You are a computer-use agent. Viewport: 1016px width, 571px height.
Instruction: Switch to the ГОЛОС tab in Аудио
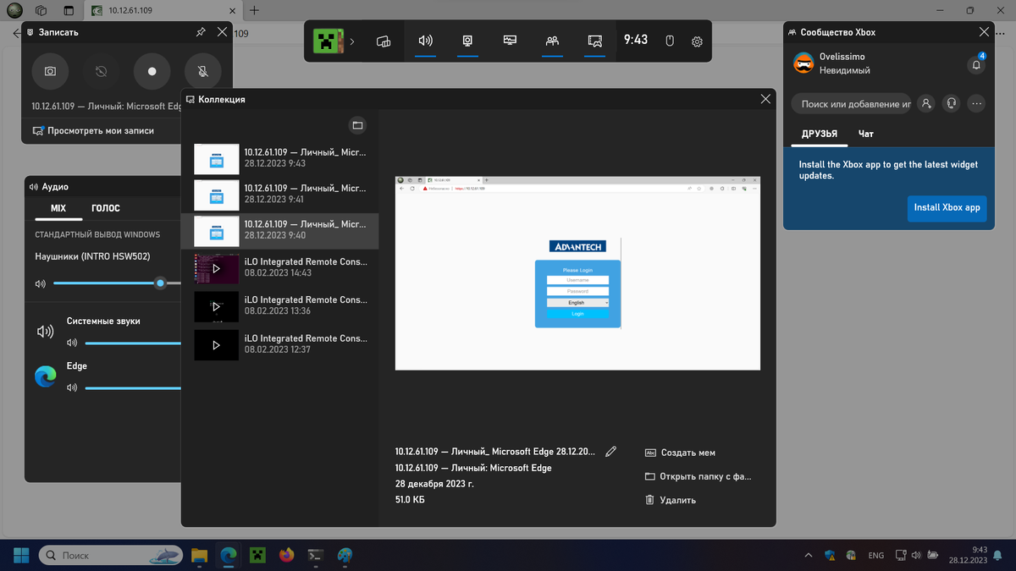click(x=106, y=208)
